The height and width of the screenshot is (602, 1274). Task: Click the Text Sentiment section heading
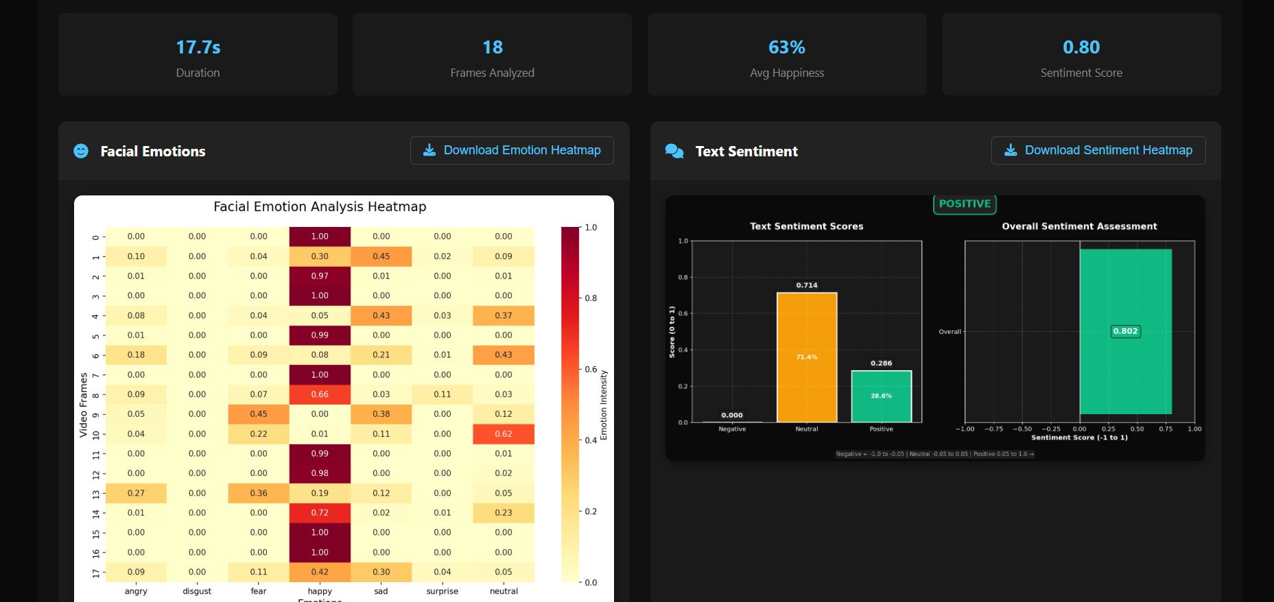pyautogui.click(x=746, y=152)
